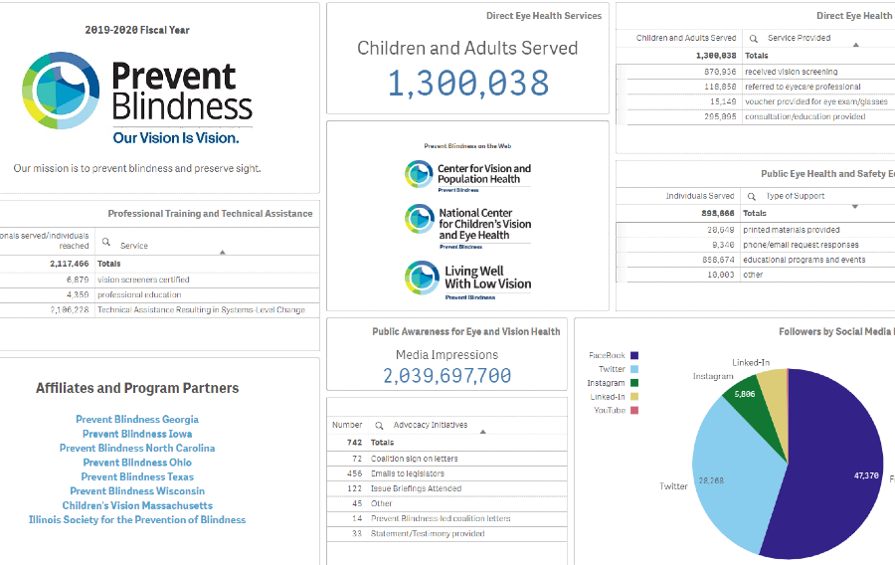The width and height of the screenshot is (895, 565).
Task: Sort Advocacy Initiatives using arrow
Action: click(x=483, y=432)
